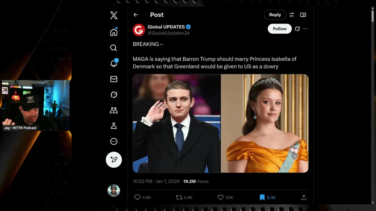Open Barron Trump photo
The width and height of the screenshot is (376, 211).
[177, 123]
